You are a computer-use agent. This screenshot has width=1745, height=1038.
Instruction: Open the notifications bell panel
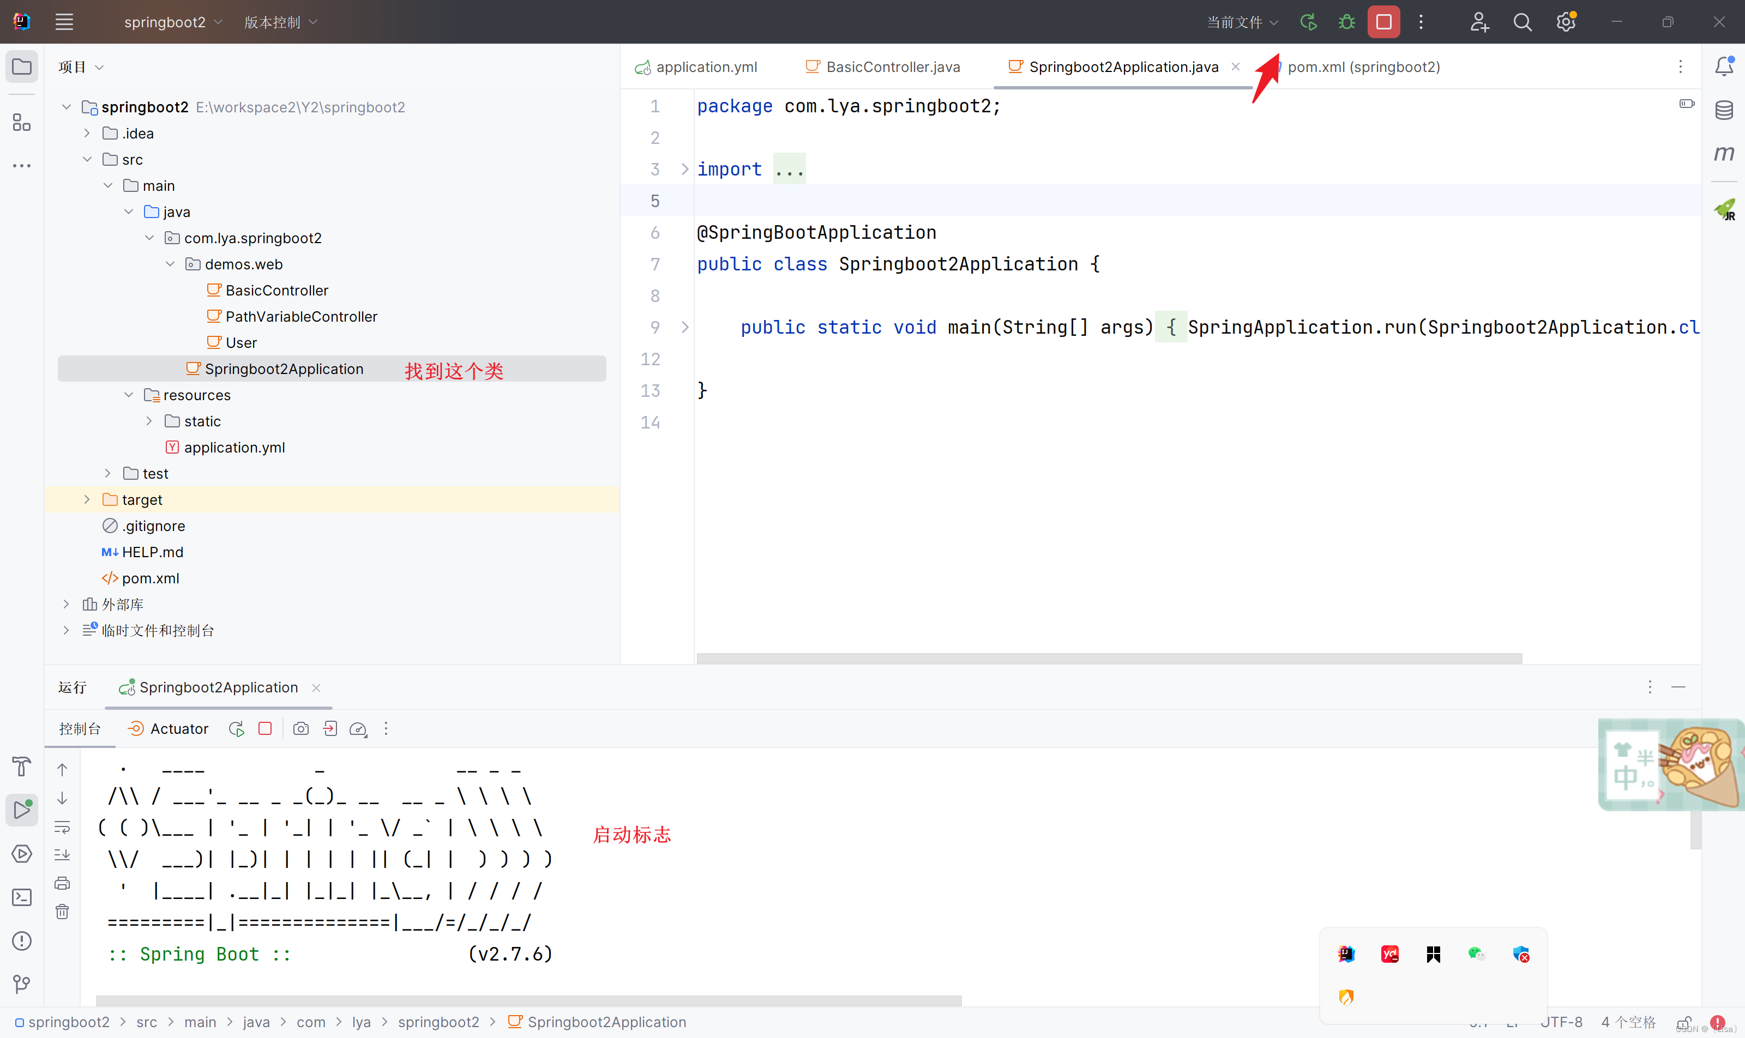1724,67
